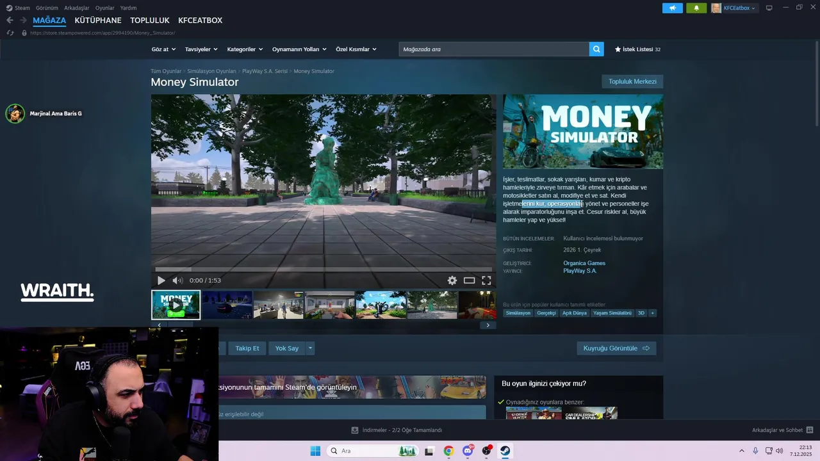The height and width of the screenshot is (461, 820).
Task: Reload the store page
Action: point(10,33)
